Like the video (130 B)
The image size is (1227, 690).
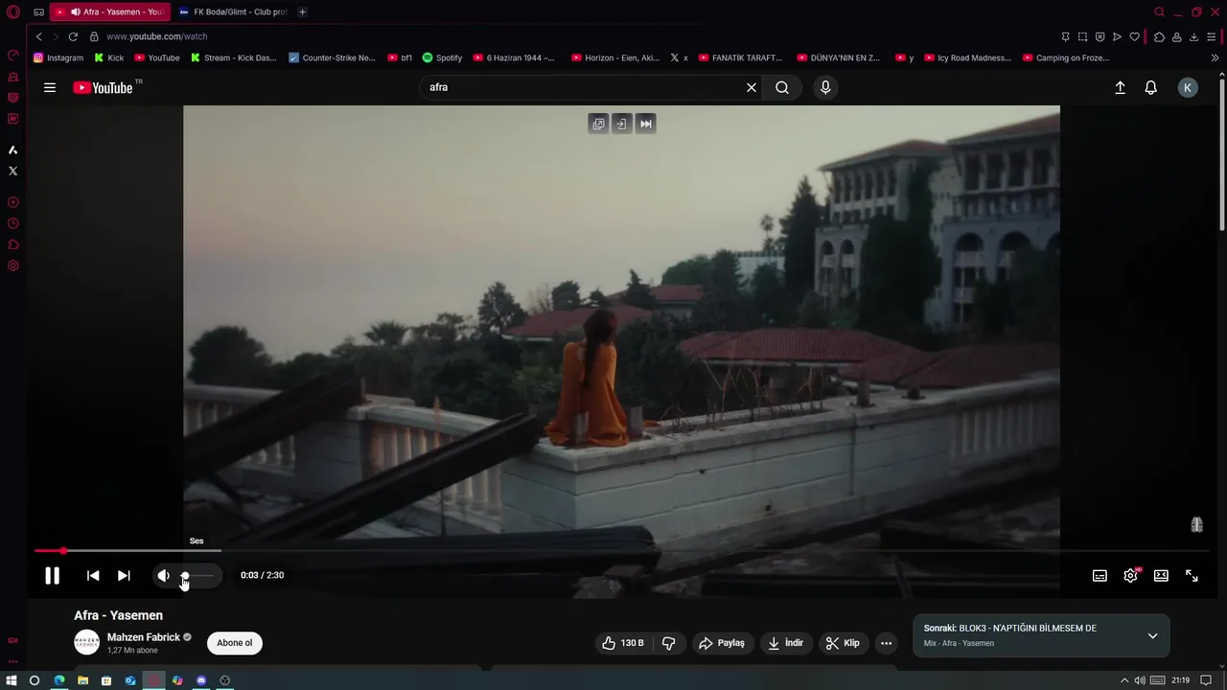click(x=621, y=643)
